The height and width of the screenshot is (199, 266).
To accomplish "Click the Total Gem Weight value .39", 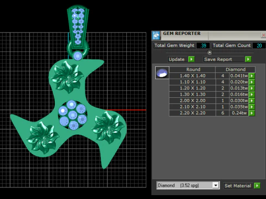I will [x=203, y=45].
